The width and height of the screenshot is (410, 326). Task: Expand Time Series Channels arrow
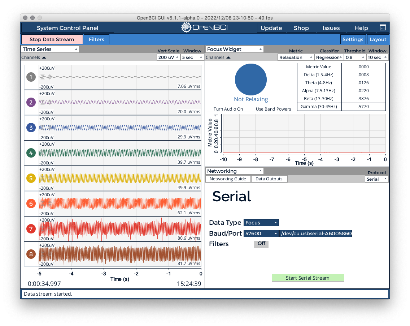pos(44,57)
